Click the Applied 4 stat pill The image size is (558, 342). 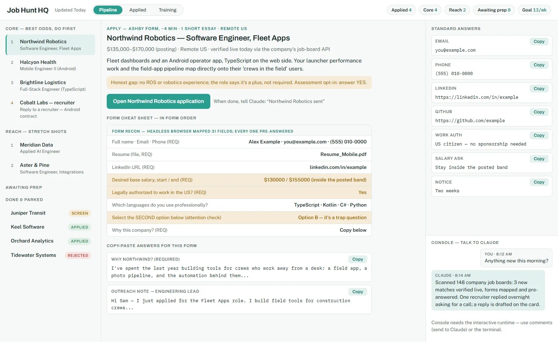pos(401,10)
